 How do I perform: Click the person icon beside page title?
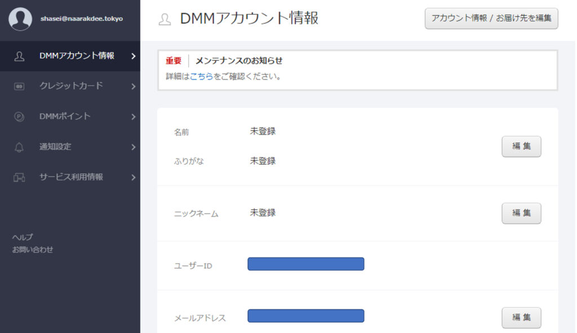(x=165, y=20)
